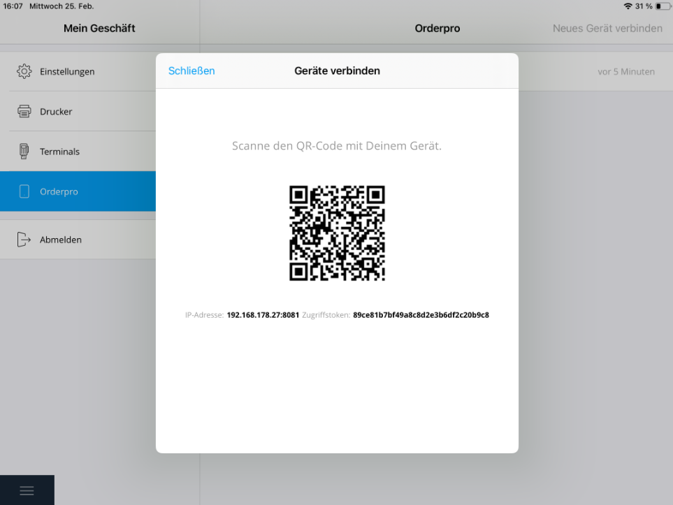
Task: Click the 'Mittwoch 25. Feb.' date in status bar
Action: 61,6
